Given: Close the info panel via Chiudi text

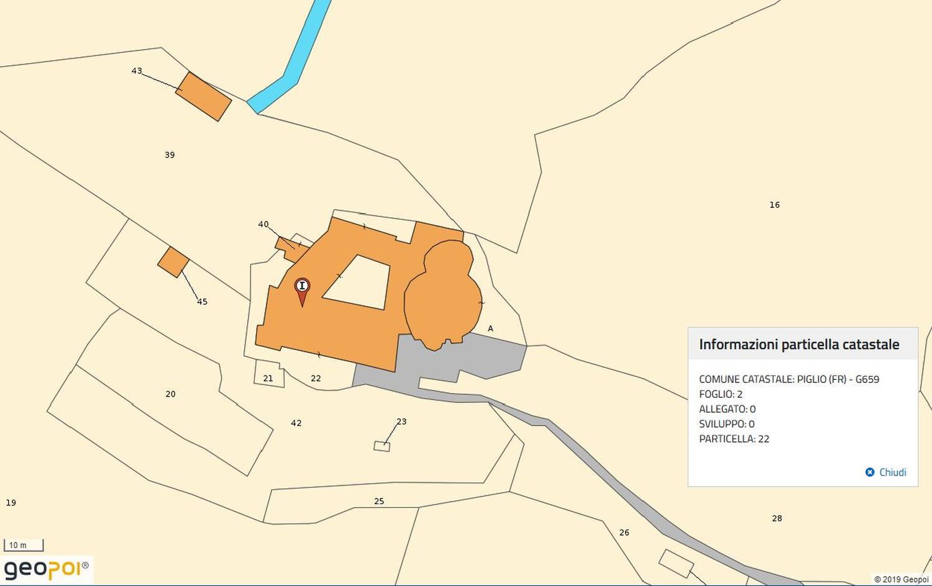Looking at the screenshot, I should [x=892, y=472].
